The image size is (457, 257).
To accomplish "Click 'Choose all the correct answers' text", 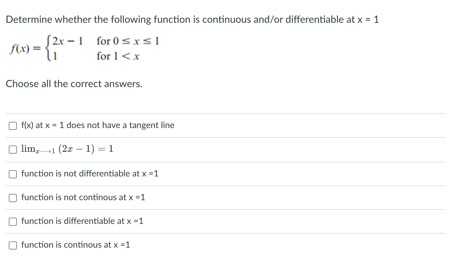I will click(74, 84).
